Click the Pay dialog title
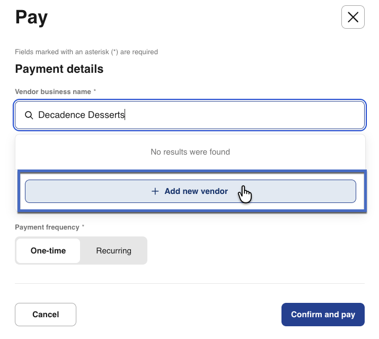 [x=31, y=18]
